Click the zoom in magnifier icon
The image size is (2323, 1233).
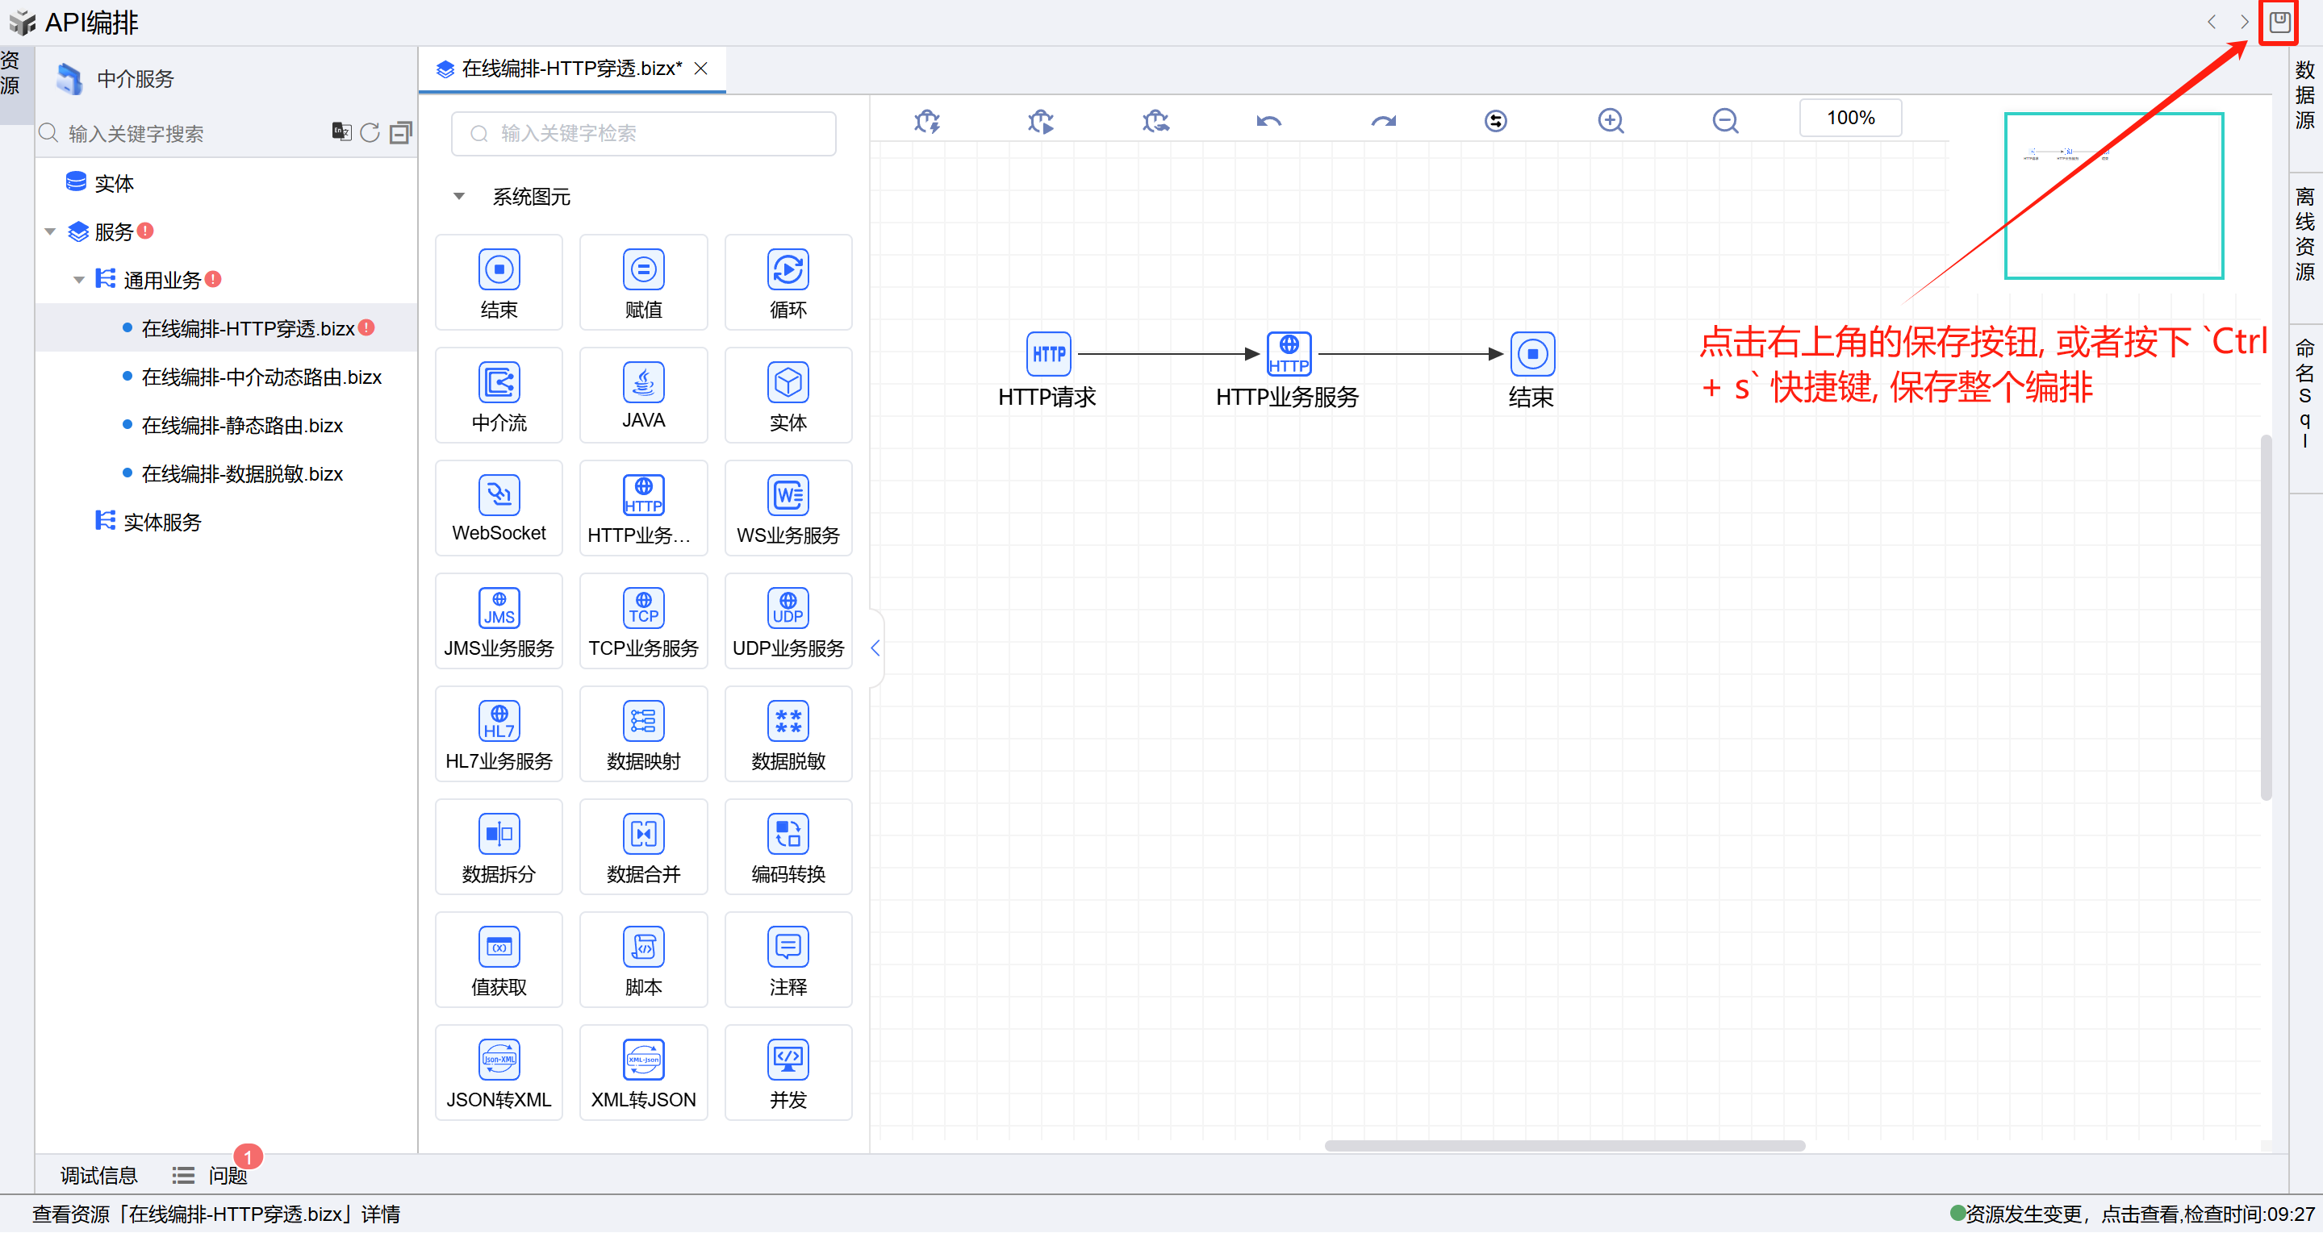(x=1611, y=121)
